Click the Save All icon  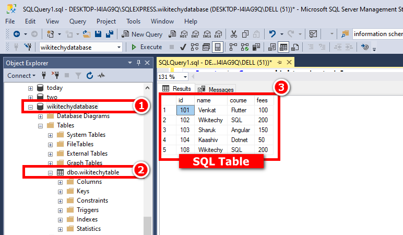pyautogui.click(x=110, y=34)
